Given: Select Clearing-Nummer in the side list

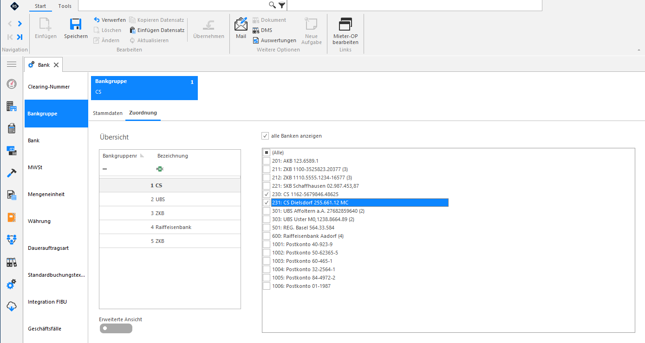Looking at the screenshot, I should [56, 87].
